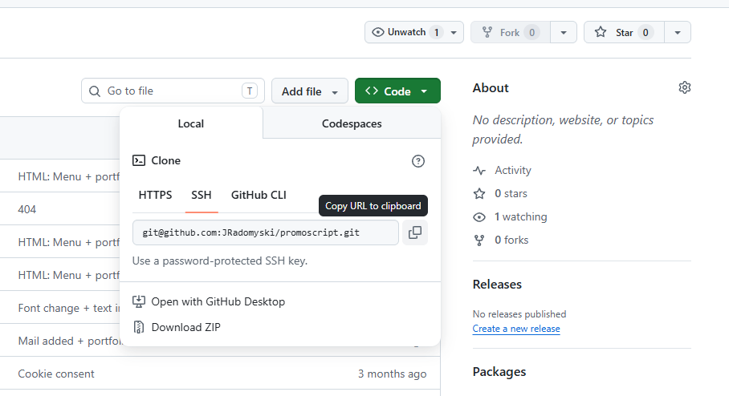Click the terminal icon next to Clone

139,160
